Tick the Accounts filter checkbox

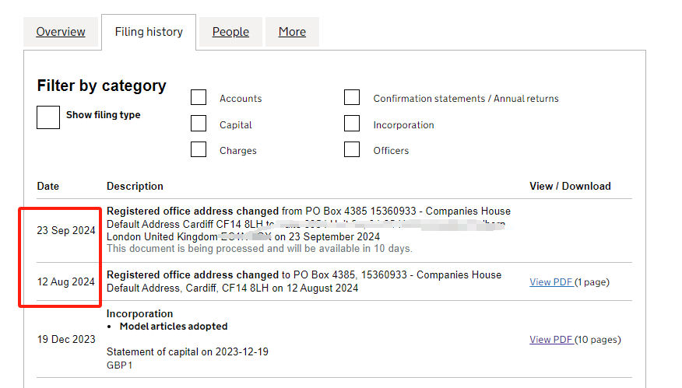pos(199,97)
